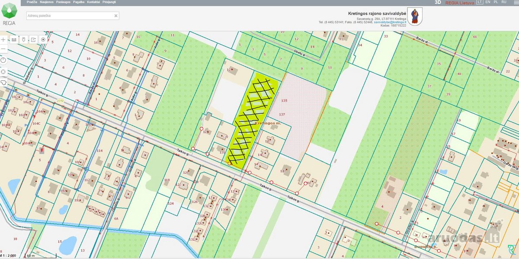Toggle the 3D view mode
The width and height of the screenshot is (519, 259).
[438, 2]
